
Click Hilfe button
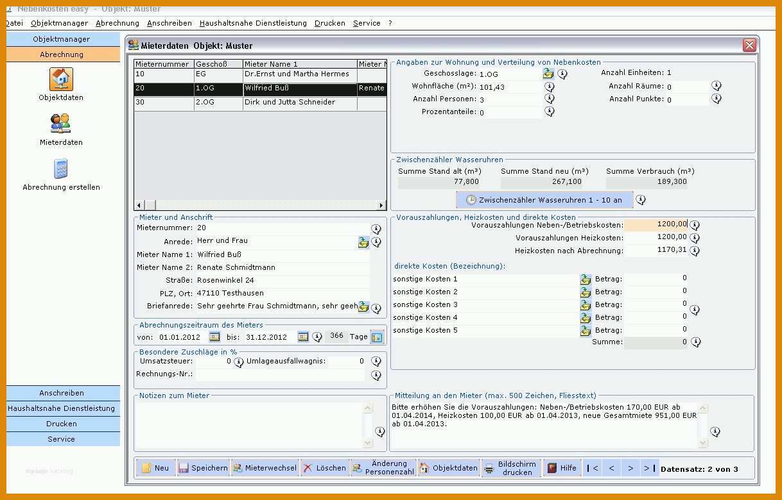pos(562,468)
